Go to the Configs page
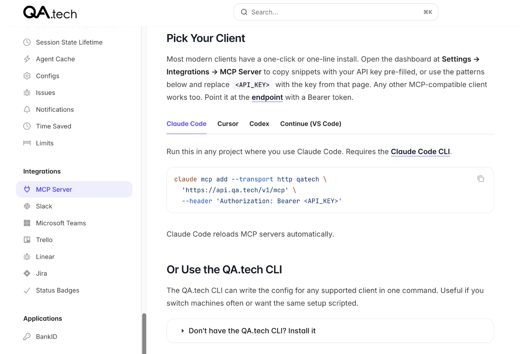 (48, 76)
